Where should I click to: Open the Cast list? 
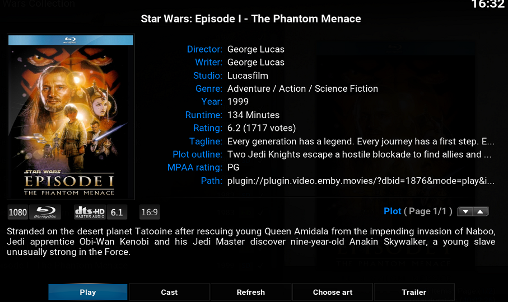point(169,292)
